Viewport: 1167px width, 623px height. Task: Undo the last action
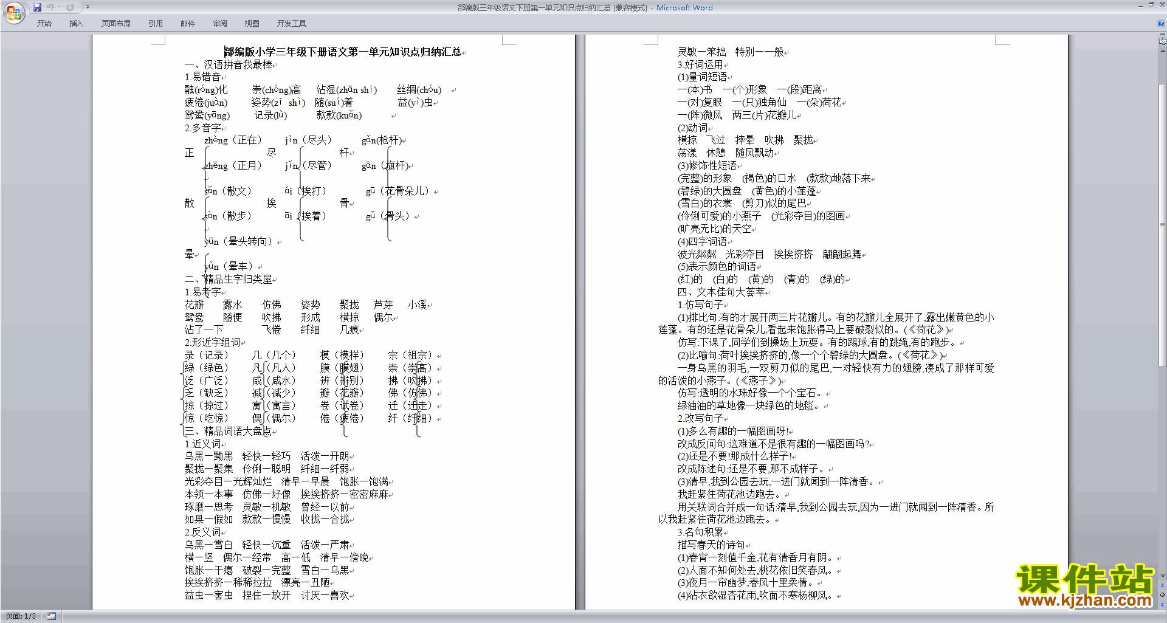coord(50,7)
